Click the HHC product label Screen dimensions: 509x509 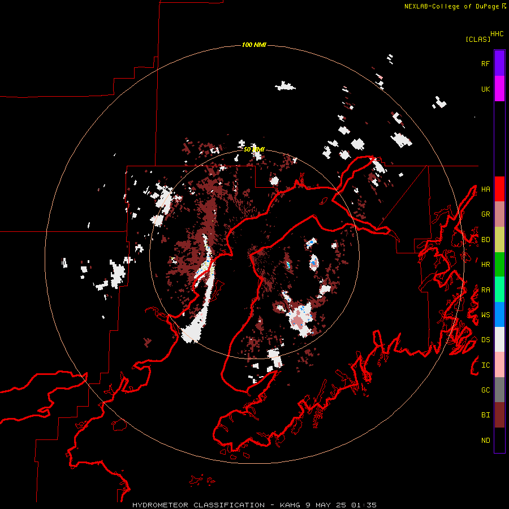(497, 34)
